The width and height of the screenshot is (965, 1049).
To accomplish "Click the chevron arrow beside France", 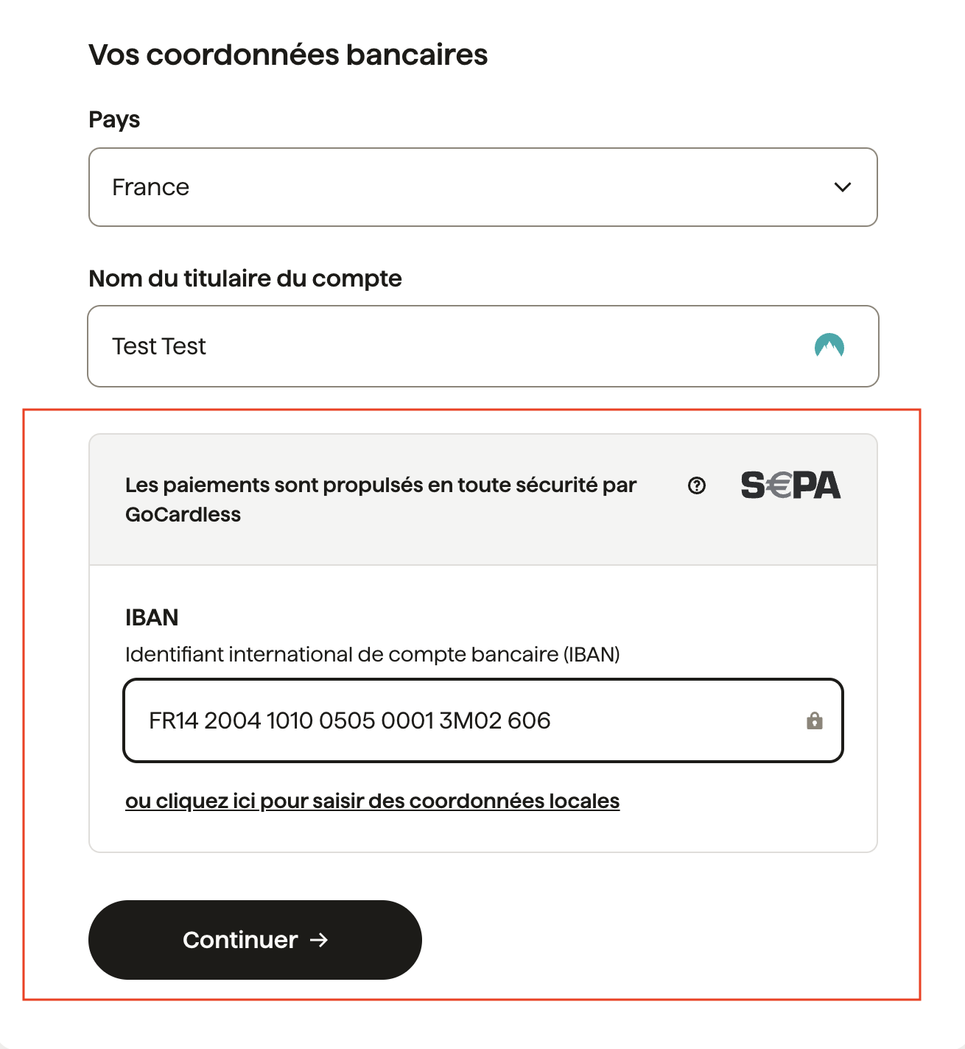I will pos(843,187).
